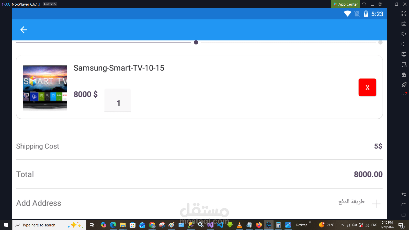The image size is (409, 230).
Task: Click the Nox rocket cleanup icon
Action: pyautogui.click(x=404, y=85)
